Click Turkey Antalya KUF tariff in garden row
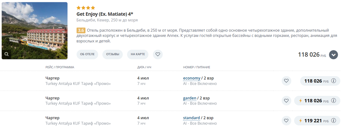Screen dimensions: 342x128 point(78,104)
